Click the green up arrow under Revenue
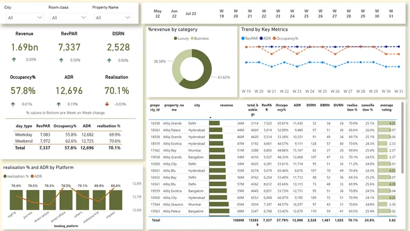 point(14,60)
